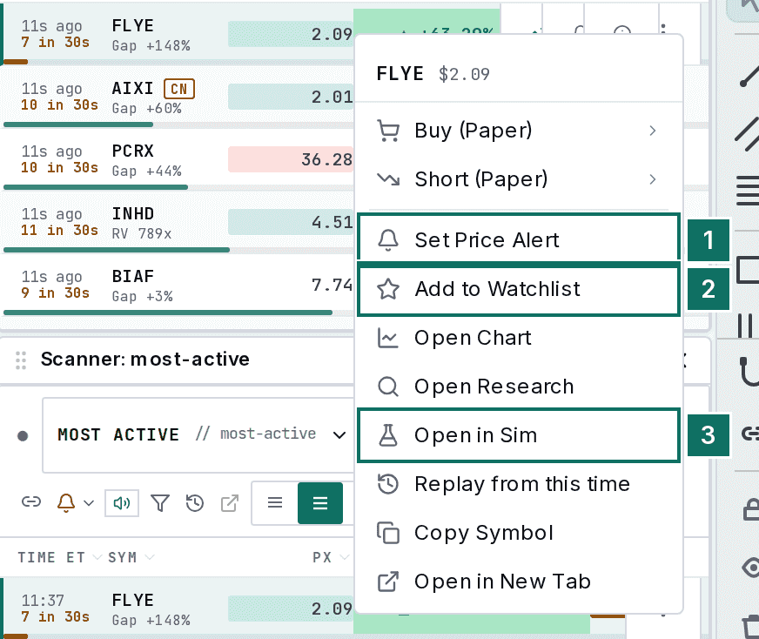759x639 pixels.
Task: Open scanner history clock icon
Action: (x=195, y=503)
